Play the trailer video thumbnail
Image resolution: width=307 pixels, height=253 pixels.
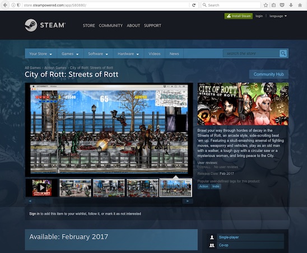[x=41, y=188]
